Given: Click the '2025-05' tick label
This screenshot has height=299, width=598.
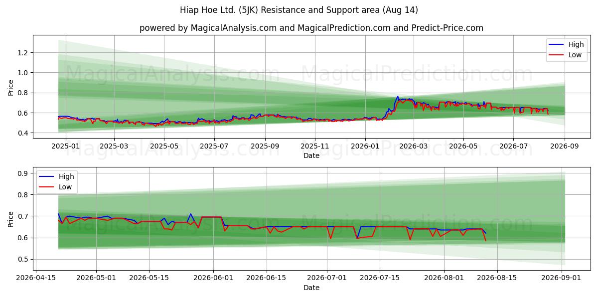Looking at the screenshot, I should tap(164, 146).
